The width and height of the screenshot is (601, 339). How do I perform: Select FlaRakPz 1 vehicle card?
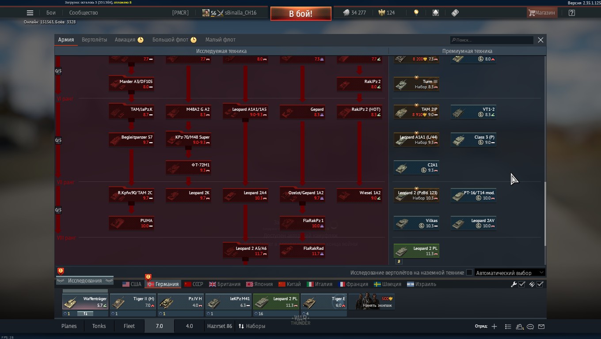click(302, 223)
